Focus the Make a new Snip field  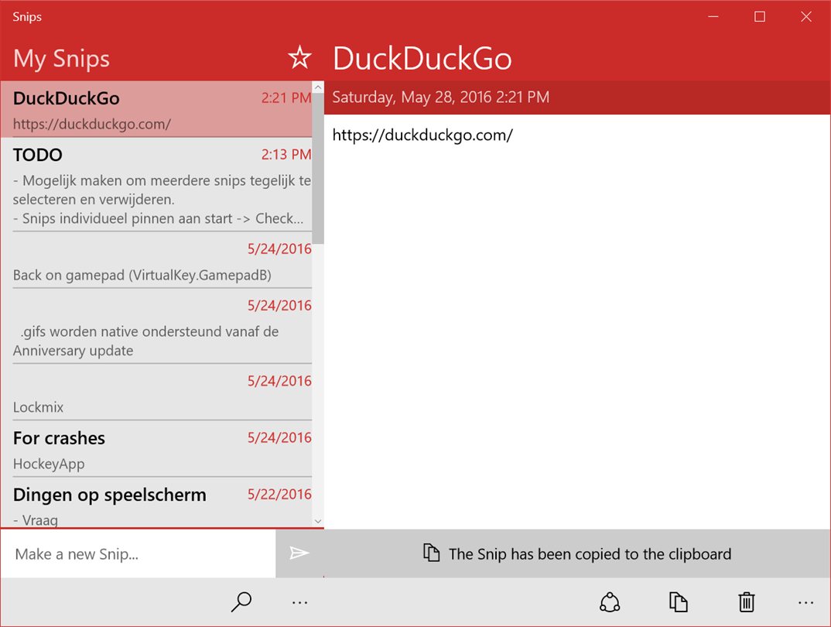tap(138, 554)
